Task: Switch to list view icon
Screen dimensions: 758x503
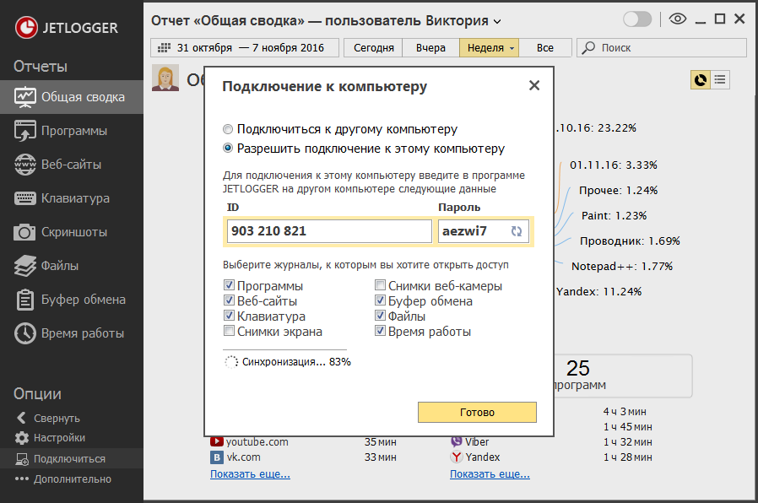Action: click(720, 79)
